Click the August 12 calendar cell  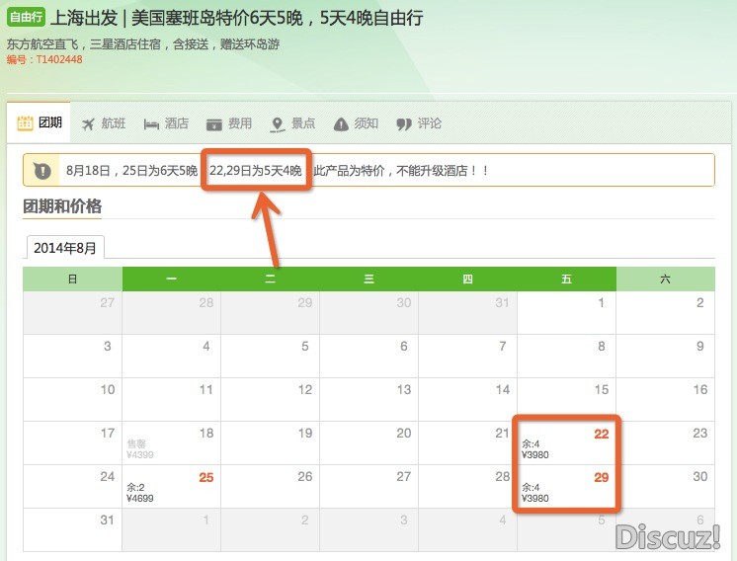point(271,399)
